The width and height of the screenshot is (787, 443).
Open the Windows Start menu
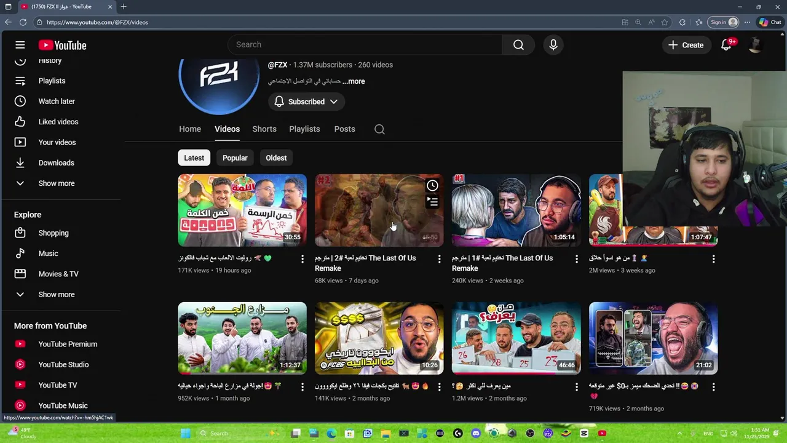pos(185,433)
